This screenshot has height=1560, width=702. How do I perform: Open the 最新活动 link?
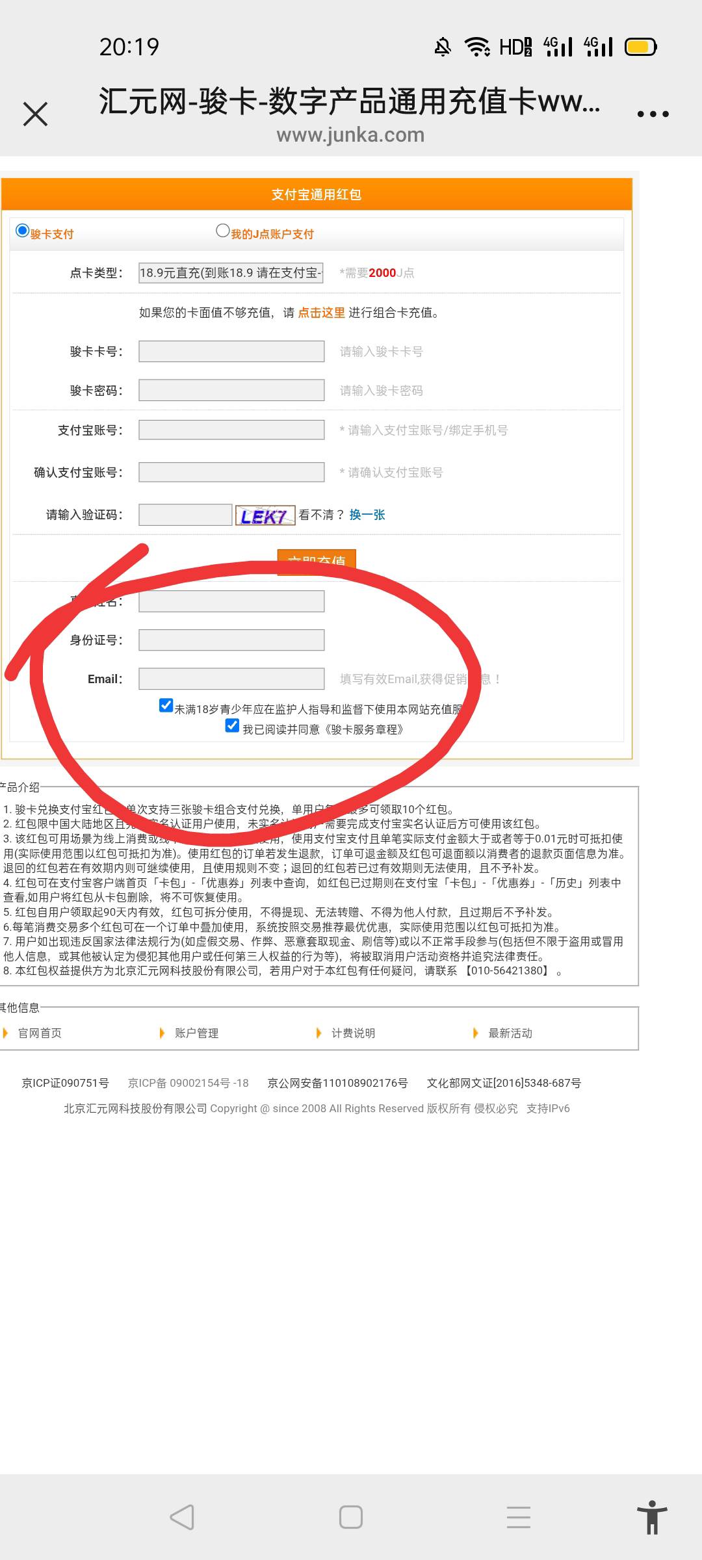(x=510, y=1033)
